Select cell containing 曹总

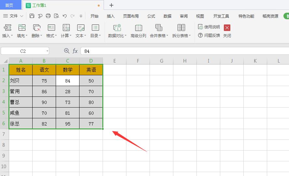[x=21, y=102]
